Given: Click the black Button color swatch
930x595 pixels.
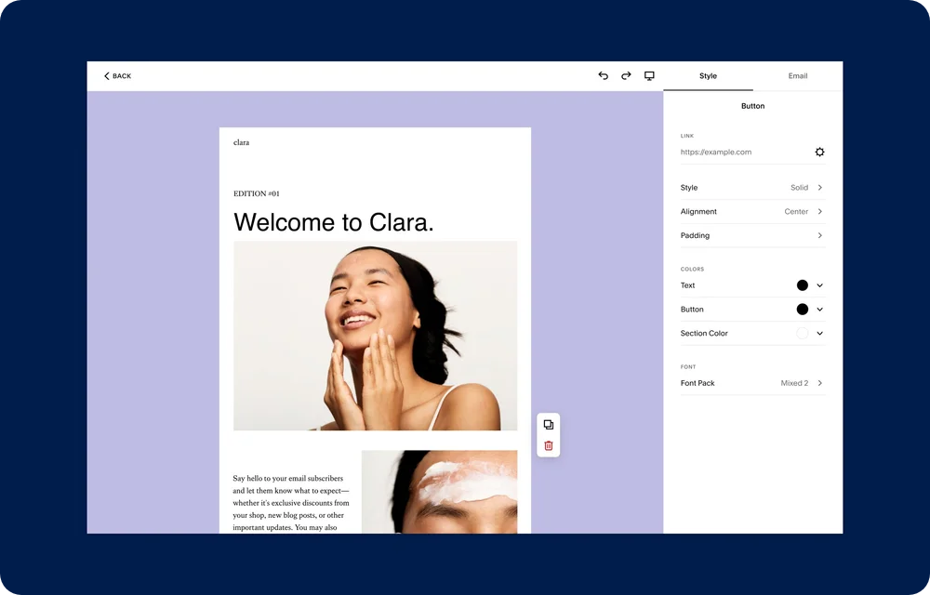Looking at the screenshot, I should pos(802,310).
